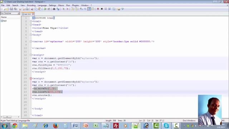Open Google Chrome from the taskbar

click(15, 126)
